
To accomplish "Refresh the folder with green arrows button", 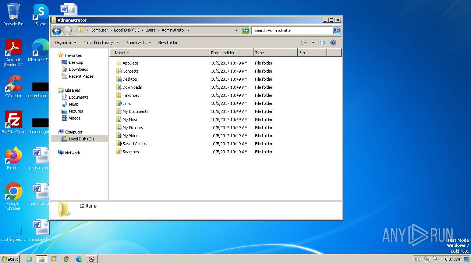I will 245,30.
